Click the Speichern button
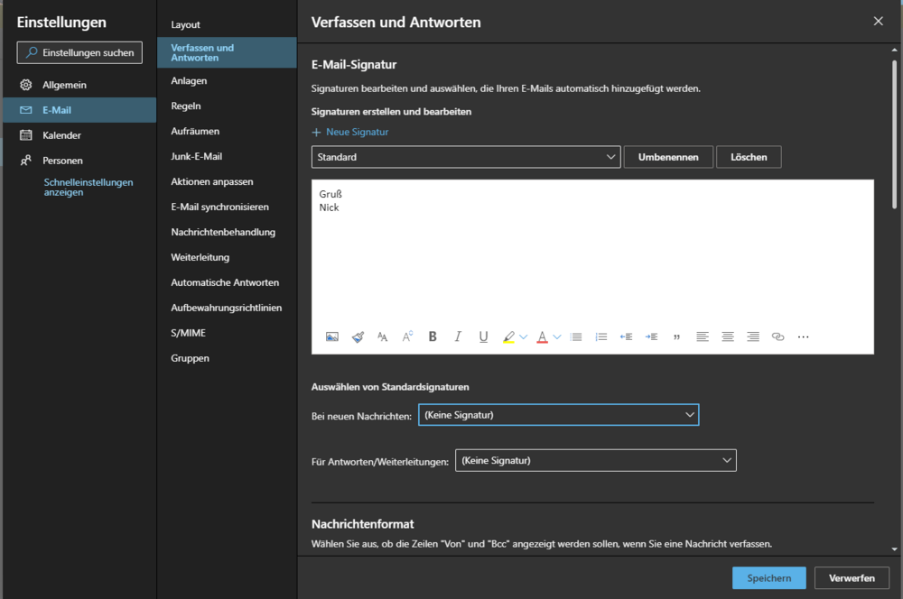903x599 pixels. click(768, 578)
